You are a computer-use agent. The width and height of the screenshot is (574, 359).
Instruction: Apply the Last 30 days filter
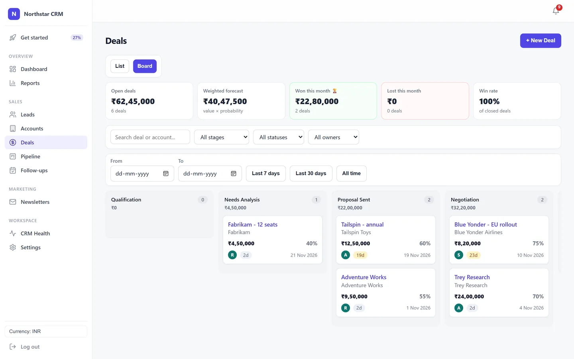[311, 174]
